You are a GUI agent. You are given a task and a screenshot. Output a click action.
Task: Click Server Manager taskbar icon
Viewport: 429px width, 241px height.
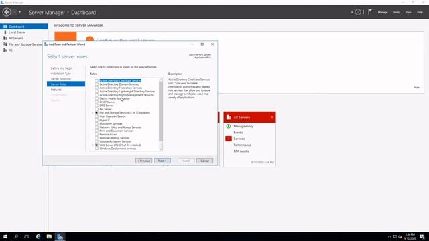click(x=60, y=236)
